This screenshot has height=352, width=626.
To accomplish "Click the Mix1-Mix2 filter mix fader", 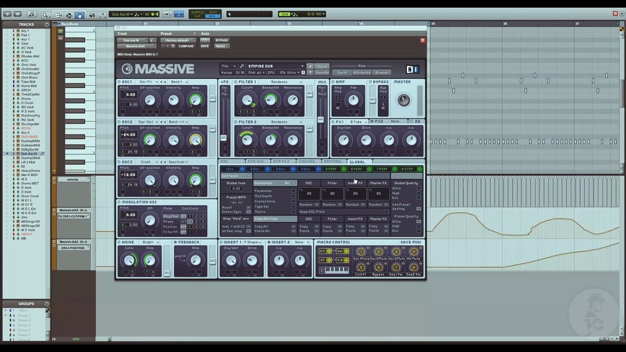I will [x=321, y=120].
